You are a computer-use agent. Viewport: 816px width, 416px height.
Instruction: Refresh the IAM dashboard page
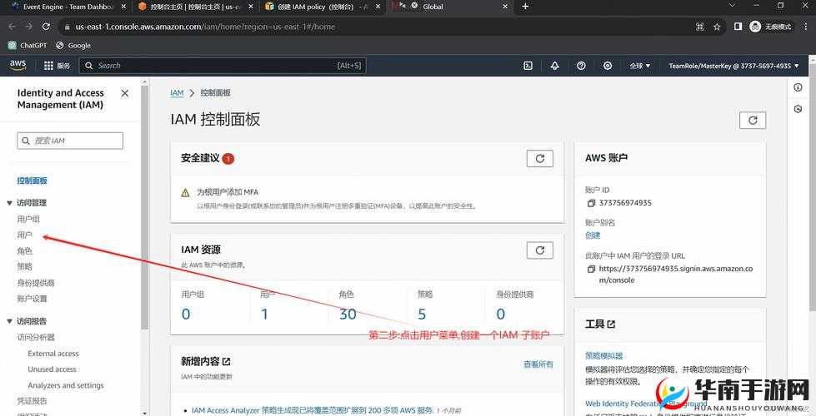tap(753, 120)
